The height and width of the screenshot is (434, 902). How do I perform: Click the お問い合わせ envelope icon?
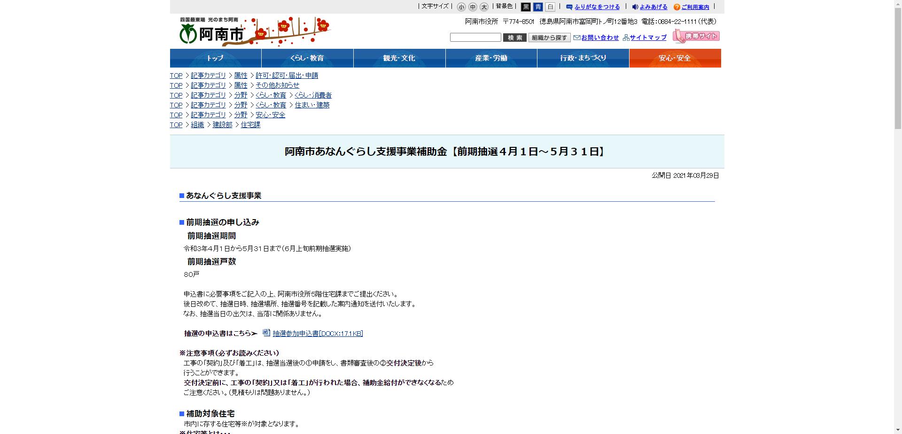[x=576, y=38]
